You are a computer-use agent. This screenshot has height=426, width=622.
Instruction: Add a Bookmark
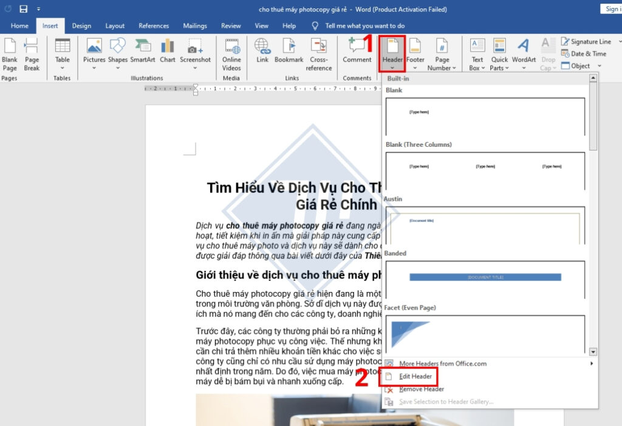click(289, 51)
